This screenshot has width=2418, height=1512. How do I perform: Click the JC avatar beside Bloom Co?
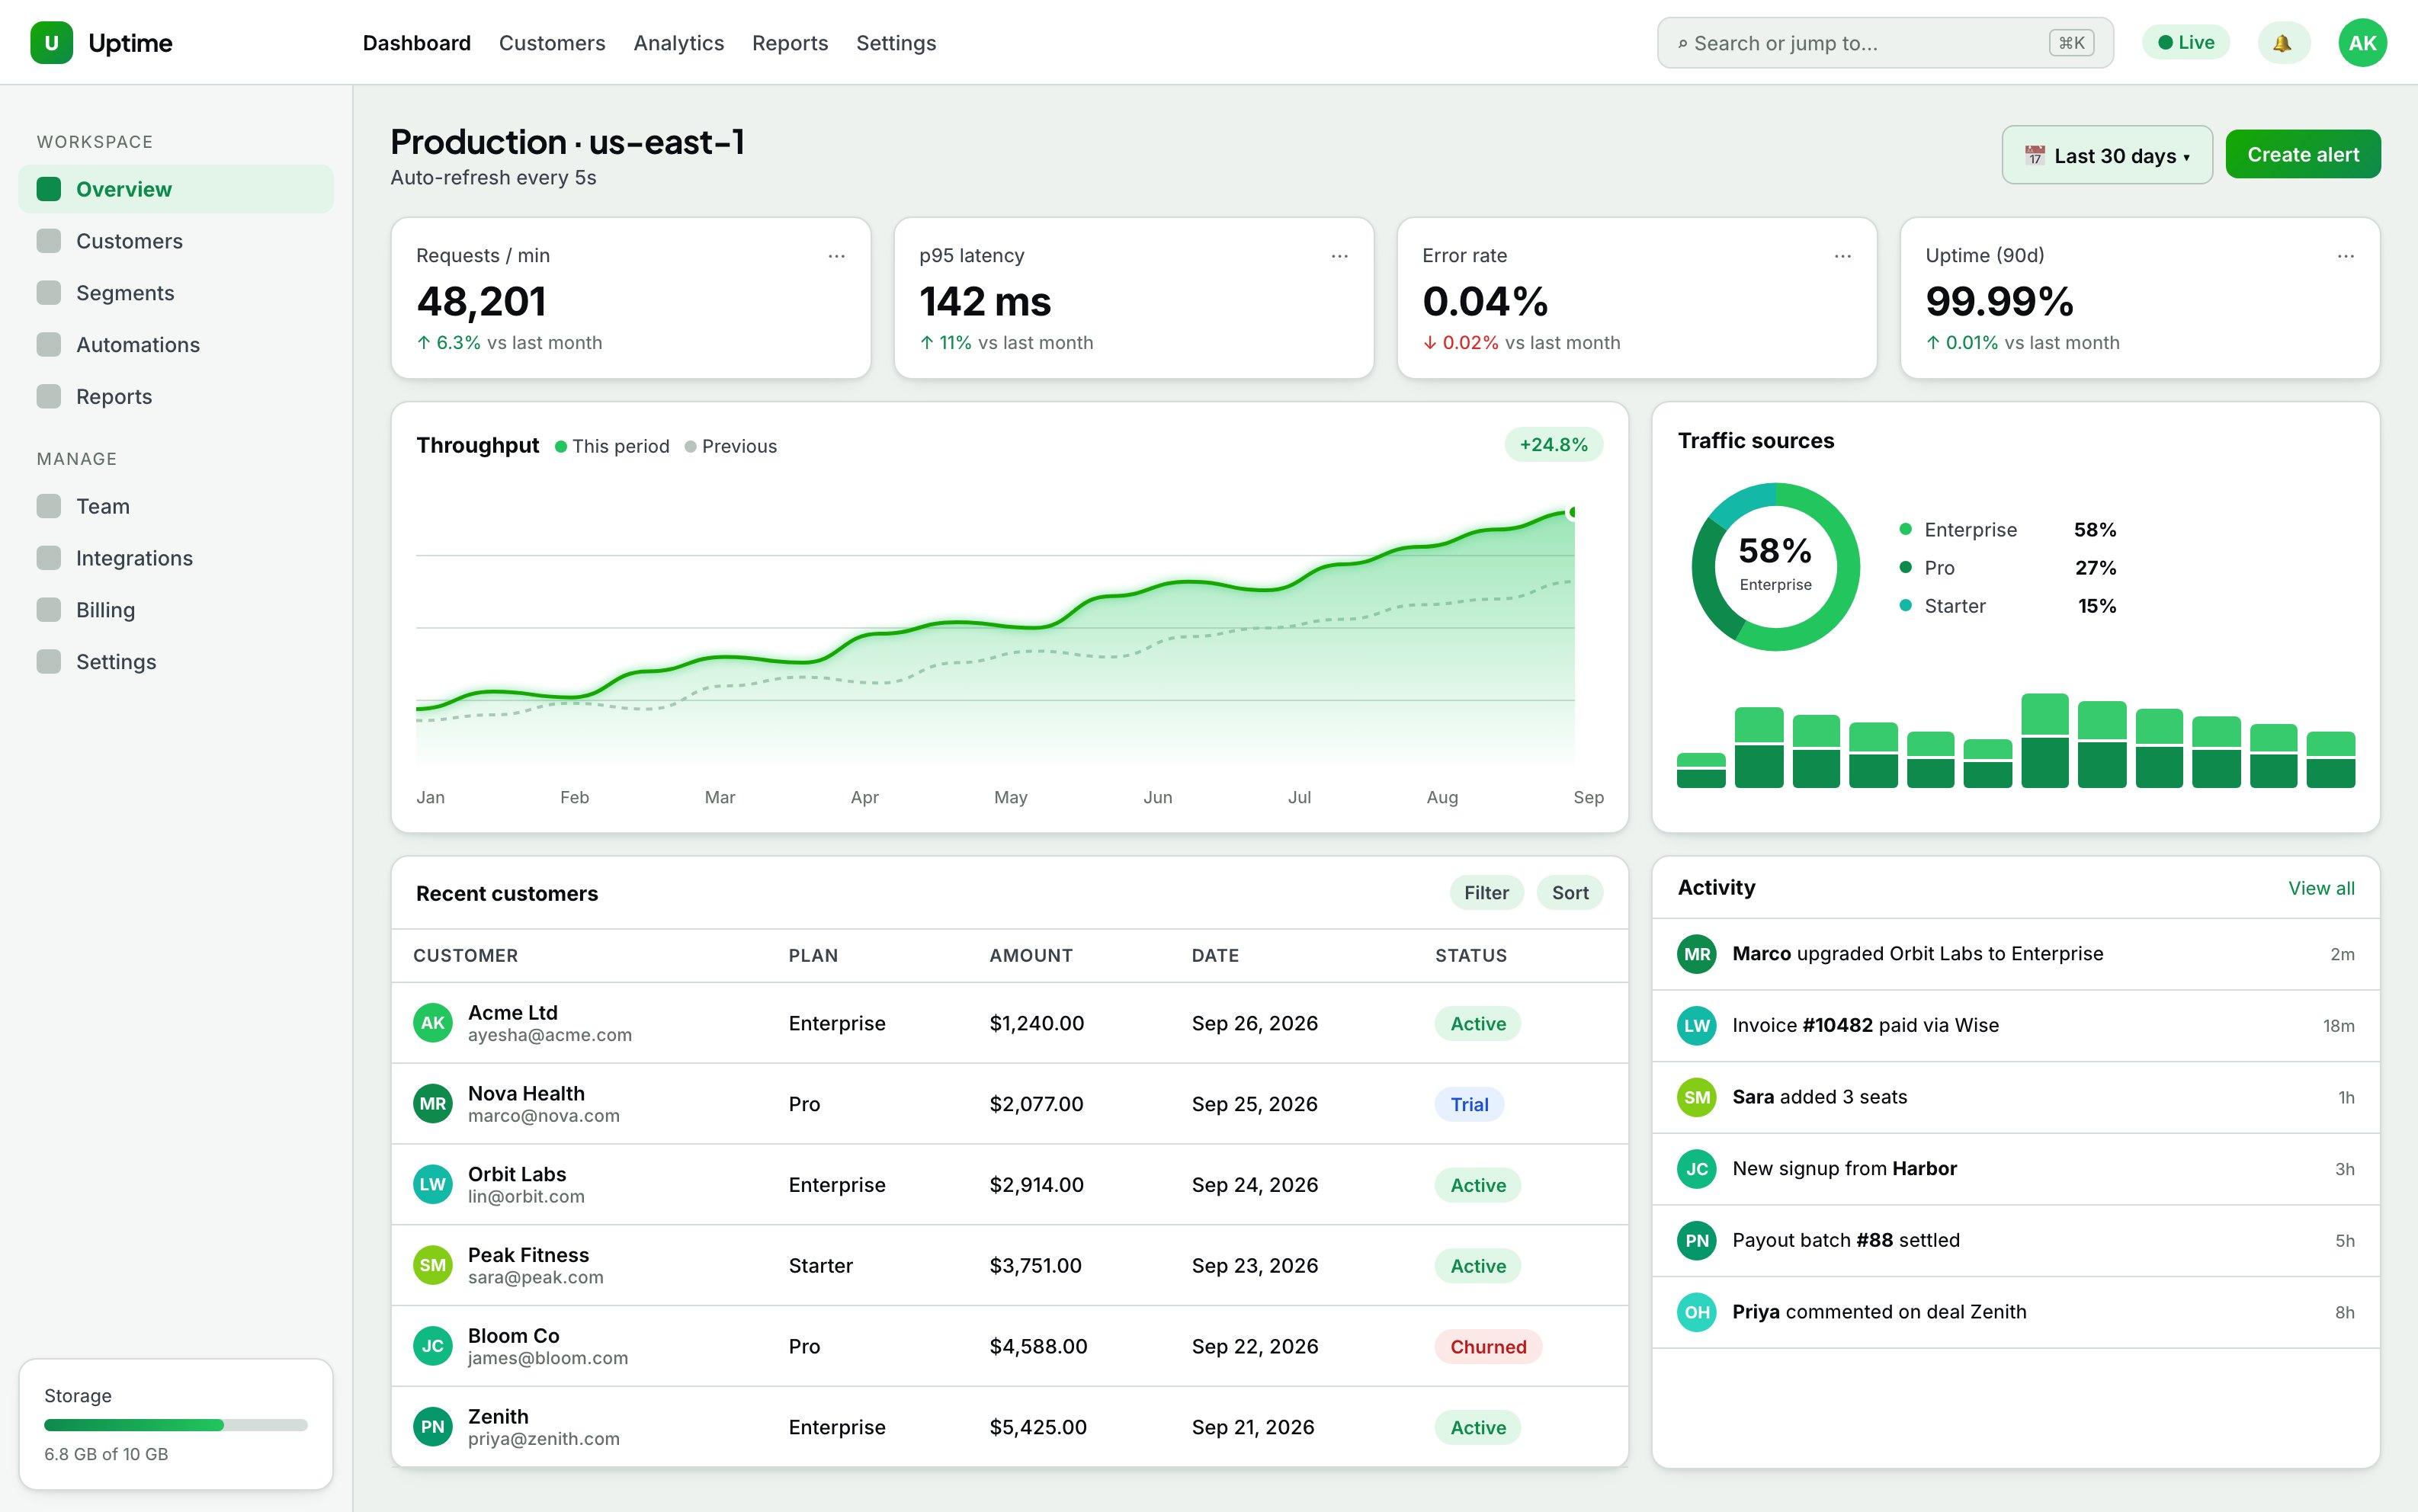click(x=433, y=1346)
